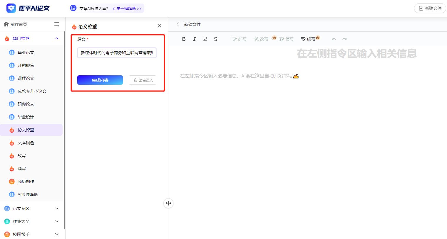Click the redo arrow
The image size is (447, 239).
(x=344, y=39)
